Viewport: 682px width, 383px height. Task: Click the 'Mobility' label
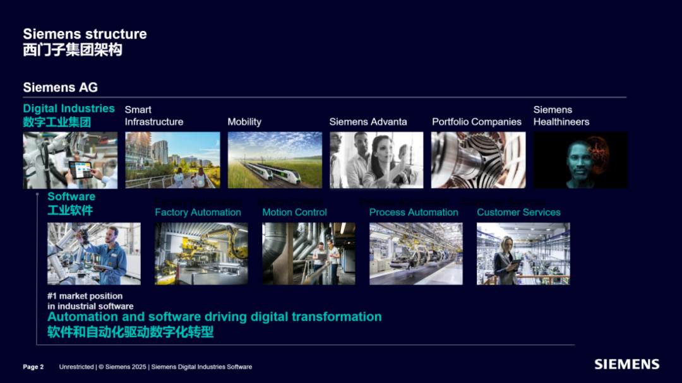coord(244,122)
